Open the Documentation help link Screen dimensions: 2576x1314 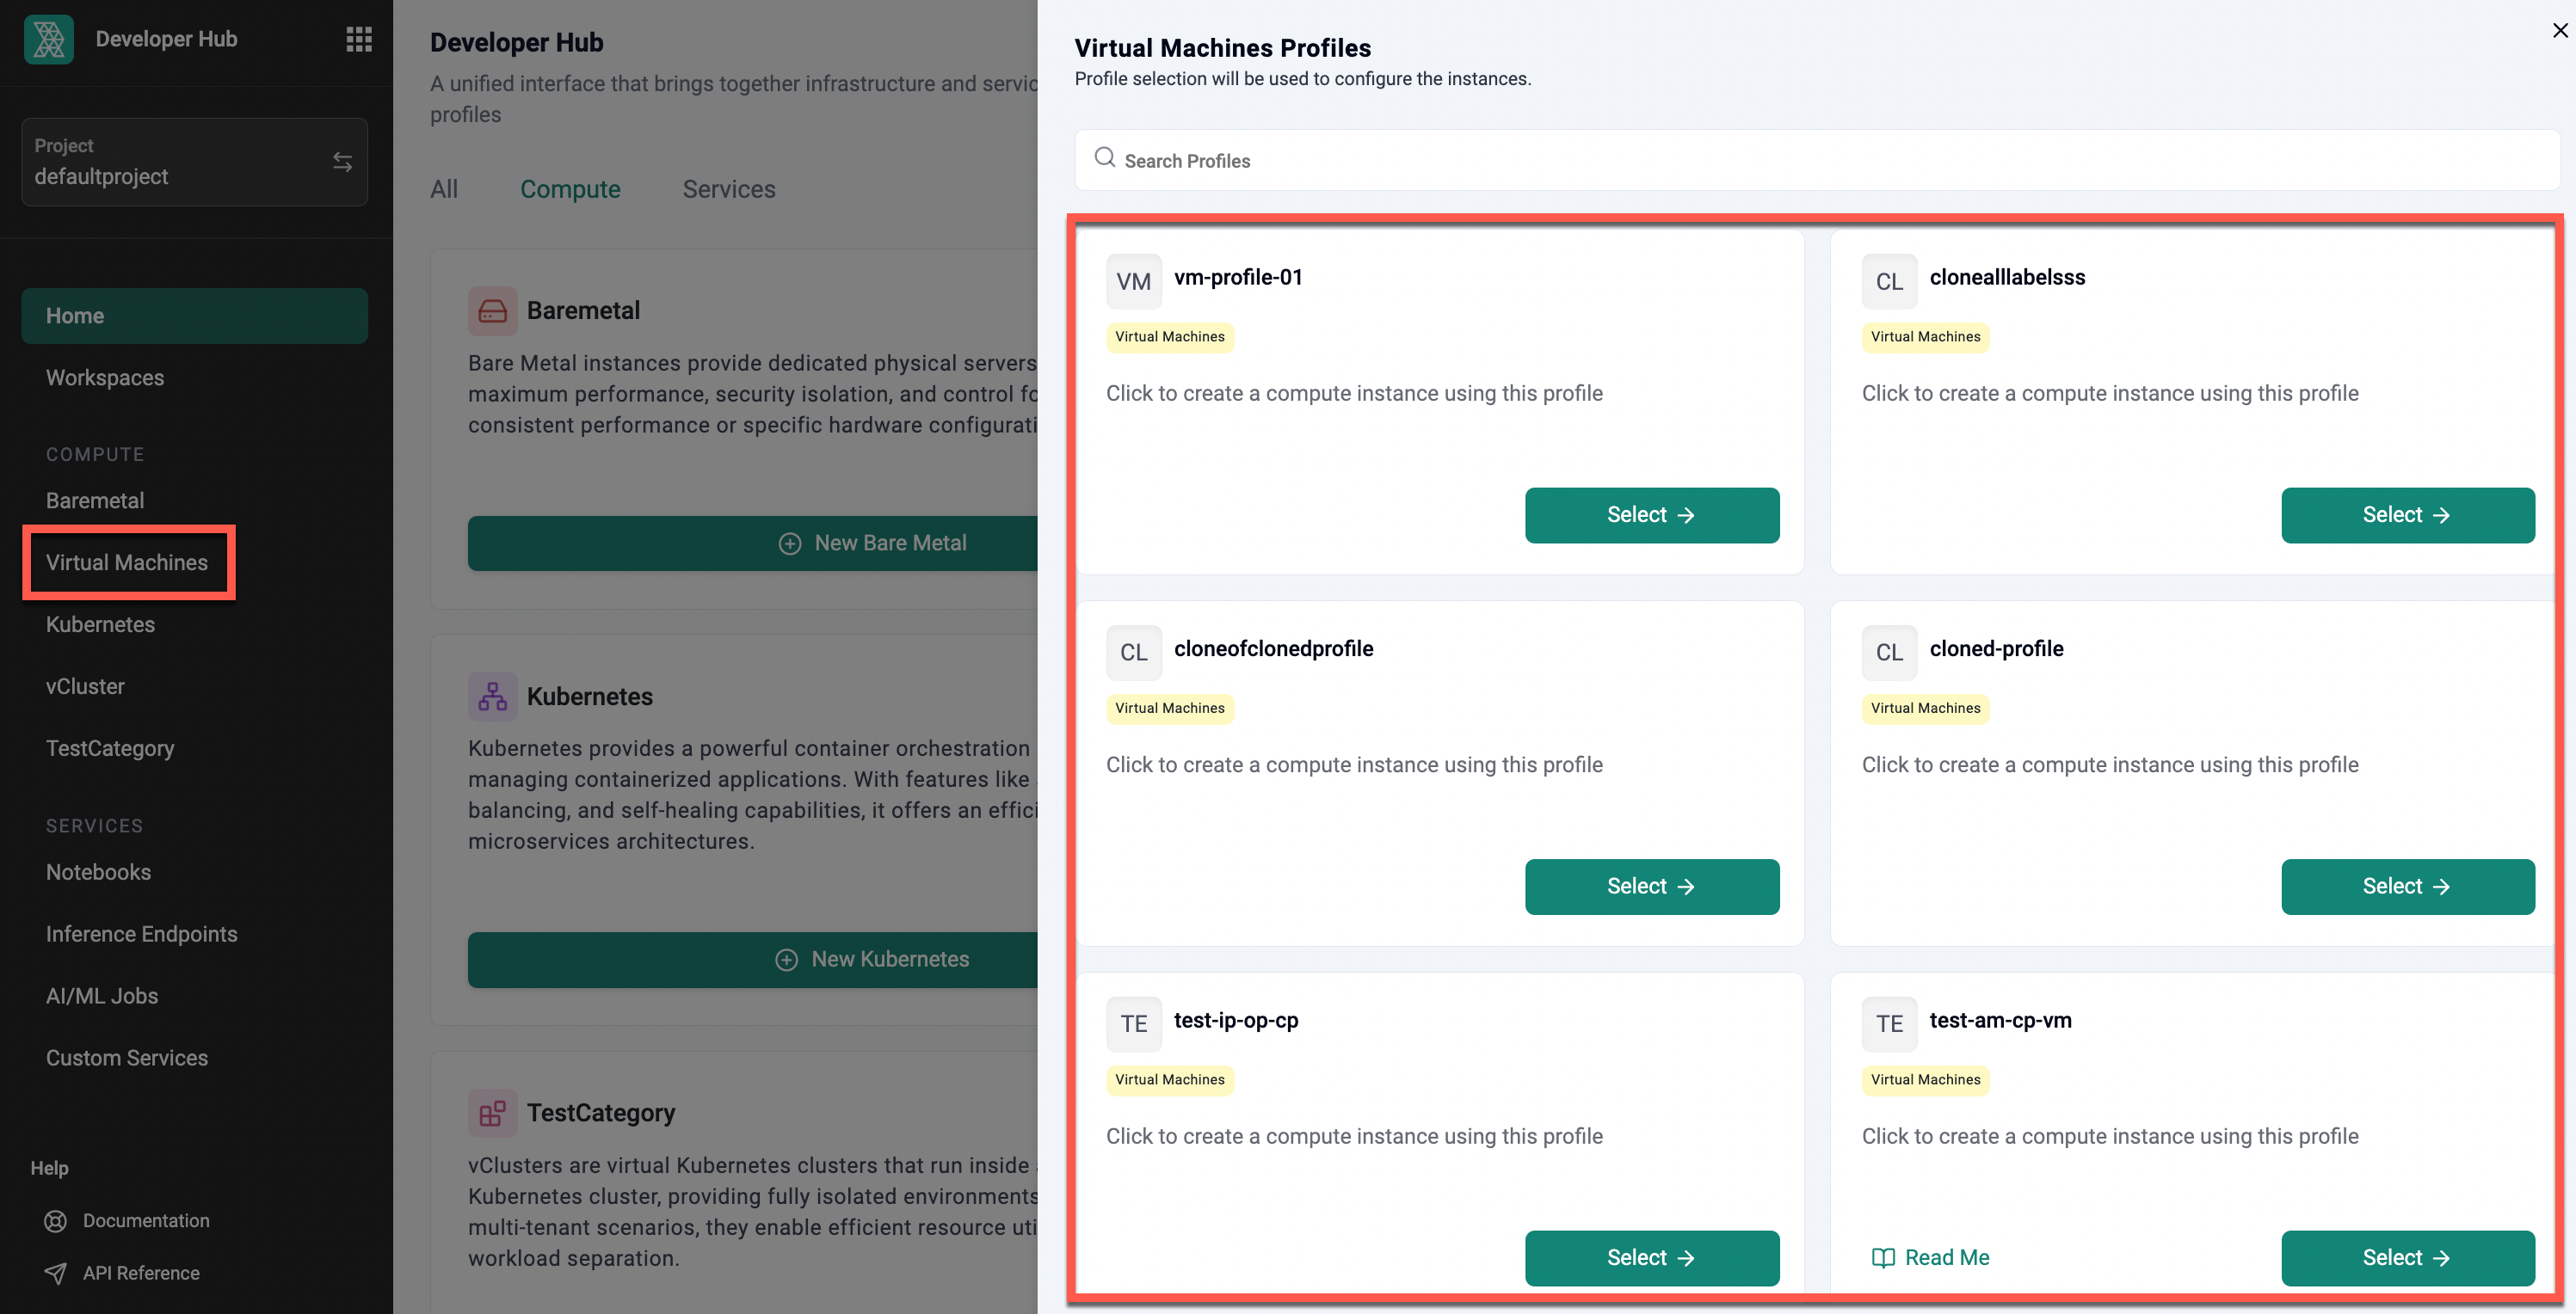[x=146, y=1220]
